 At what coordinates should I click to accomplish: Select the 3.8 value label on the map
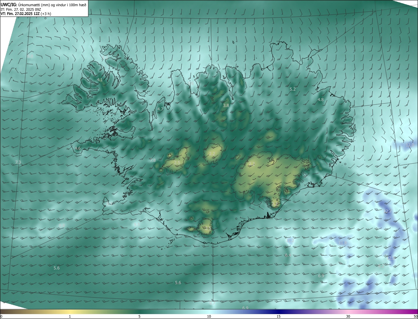click(226, 105)
